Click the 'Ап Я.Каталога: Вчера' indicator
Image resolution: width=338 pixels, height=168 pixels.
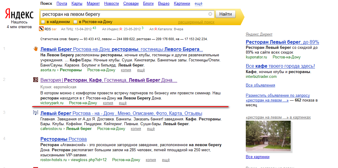pyautogui.click(x=166, y=29)
